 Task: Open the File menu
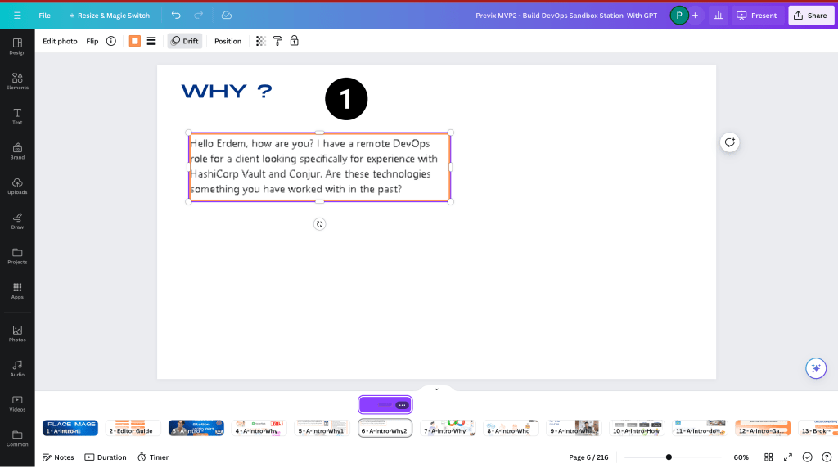pos(44,16)
